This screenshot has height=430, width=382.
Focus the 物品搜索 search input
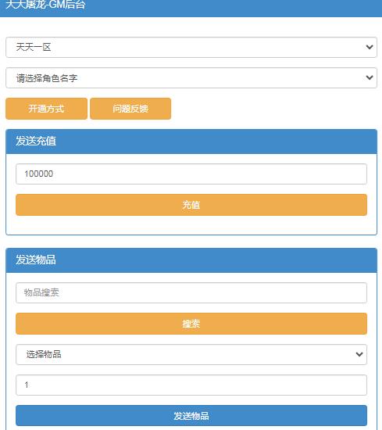(191, 293)
